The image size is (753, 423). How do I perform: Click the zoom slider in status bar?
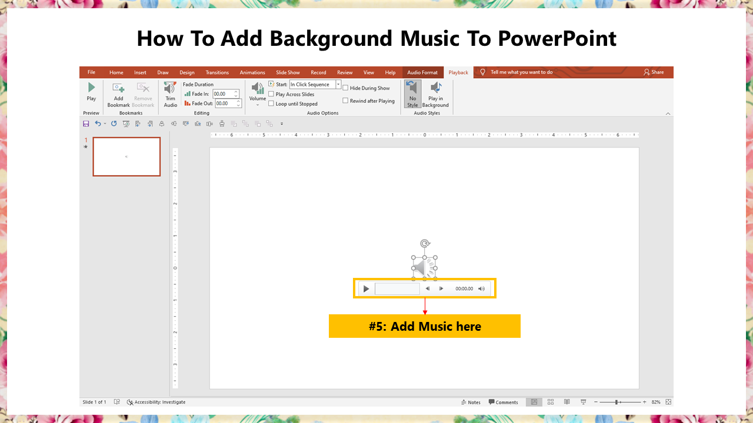[619, 402]
